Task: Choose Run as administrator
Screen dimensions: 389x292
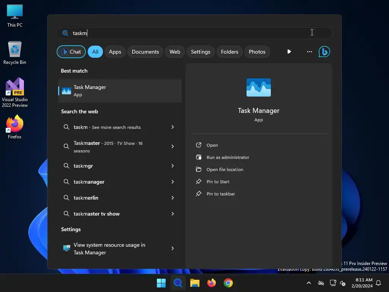Action: [x=228, y=157]
